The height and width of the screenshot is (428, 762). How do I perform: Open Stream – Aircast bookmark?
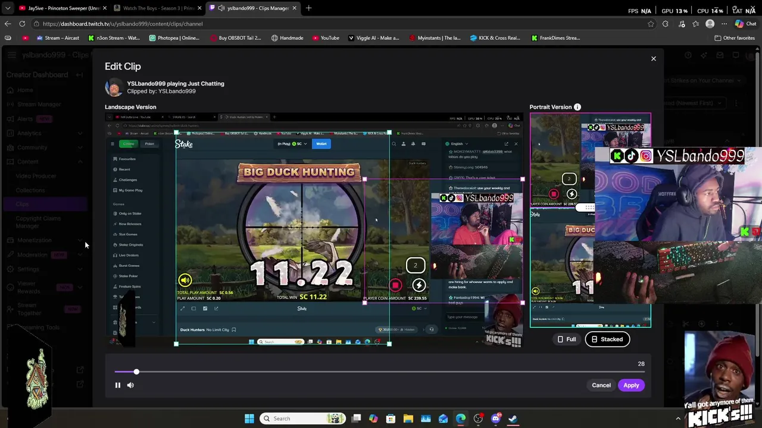(57, 38)
